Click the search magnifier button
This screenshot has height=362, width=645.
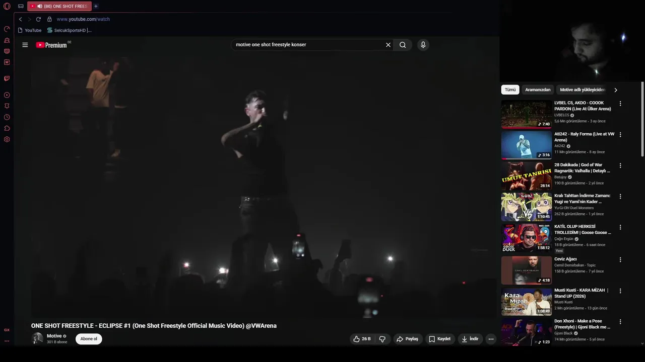tap(403, 45)
